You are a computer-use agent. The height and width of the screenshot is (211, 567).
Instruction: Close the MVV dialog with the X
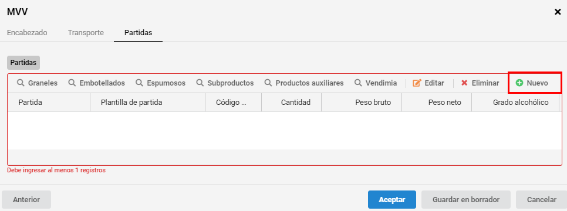[558, 12]
